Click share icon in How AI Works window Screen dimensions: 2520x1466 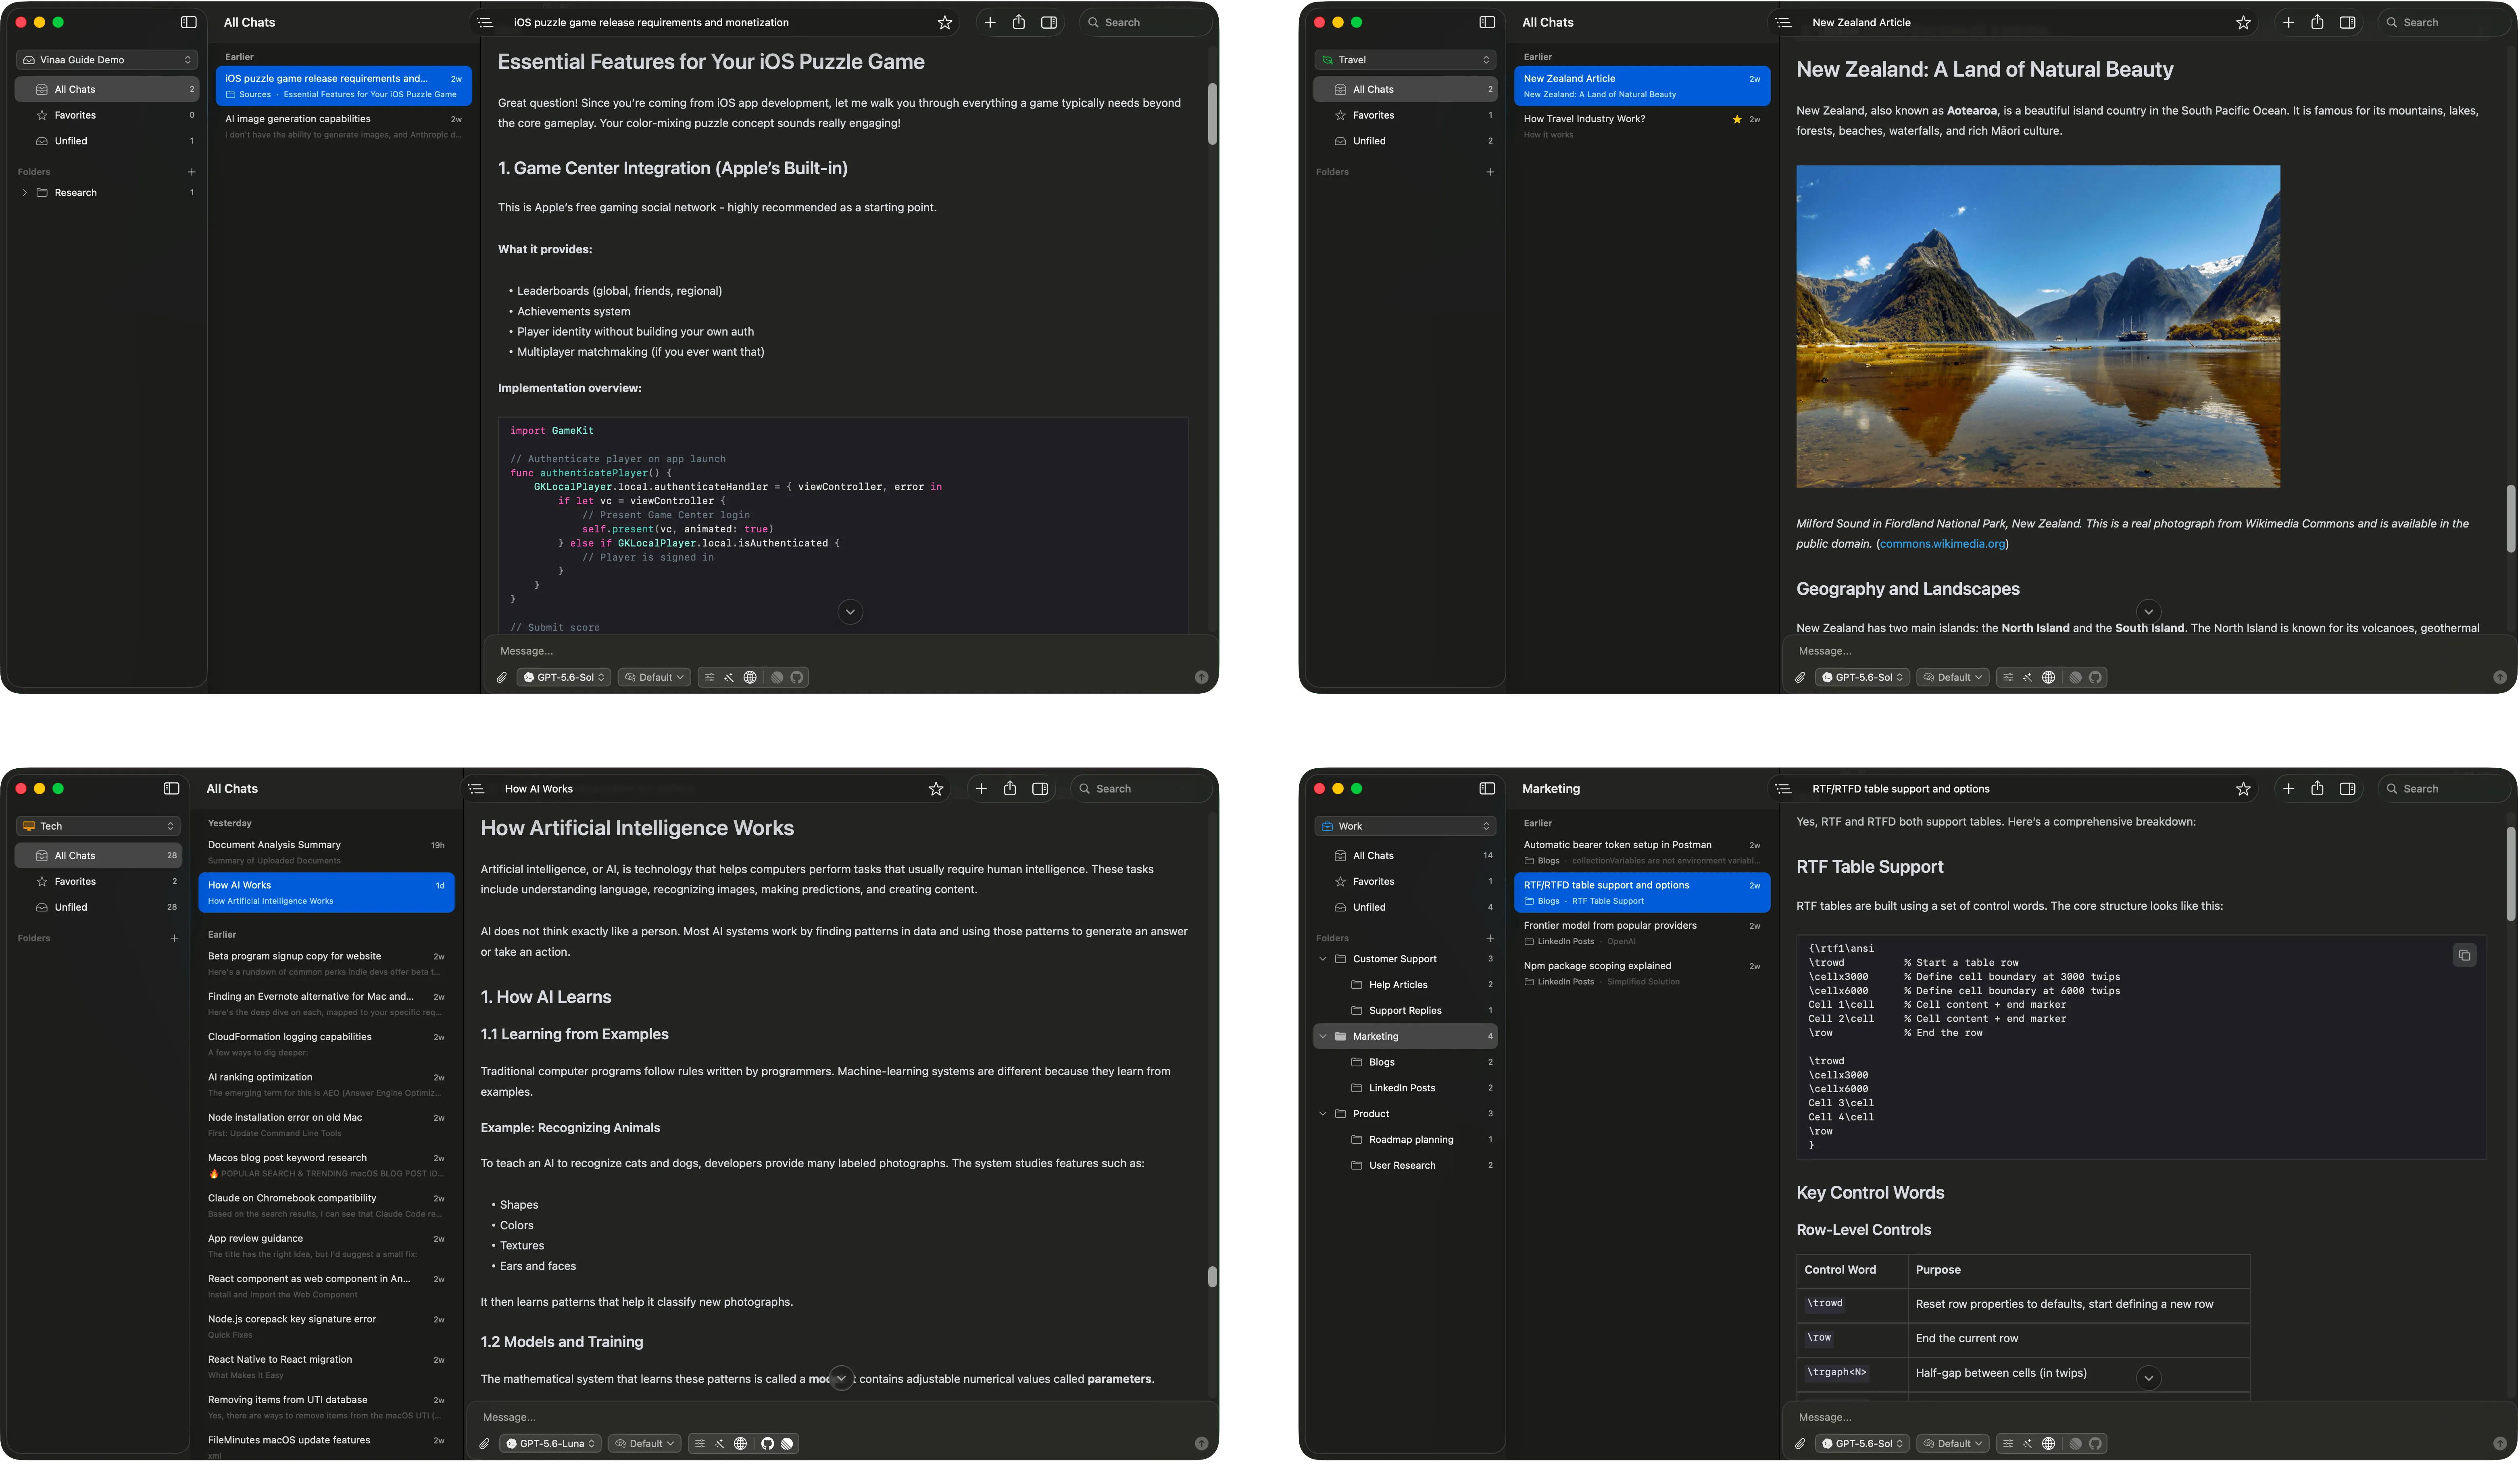click(1010, 788)
